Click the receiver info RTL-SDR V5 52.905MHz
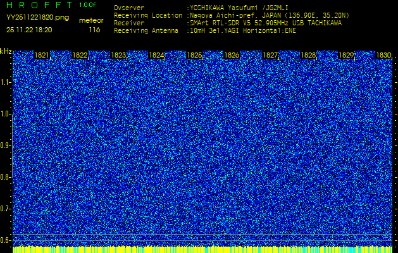This screenshot has width=398, height=253. click(x=251, y=23)
